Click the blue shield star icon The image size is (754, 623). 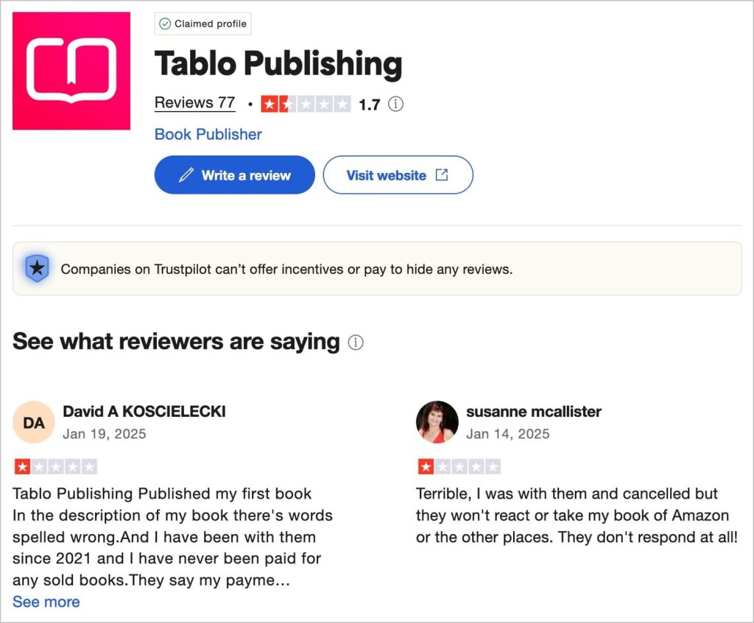[37, 268]
